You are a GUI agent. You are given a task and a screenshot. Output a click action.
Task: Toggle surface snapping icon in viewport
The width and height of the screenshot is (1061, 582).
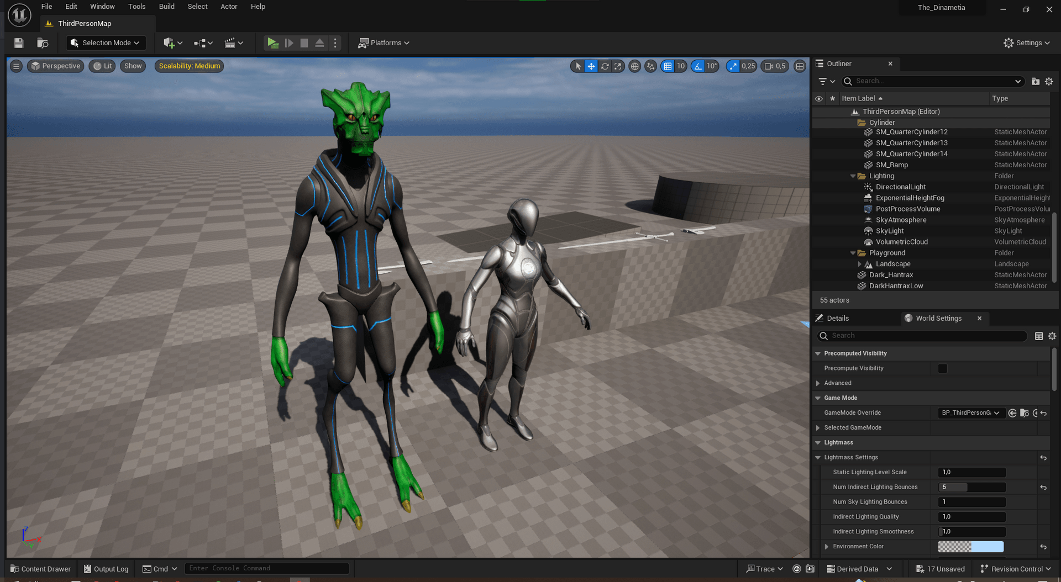[x=651, y=66]
